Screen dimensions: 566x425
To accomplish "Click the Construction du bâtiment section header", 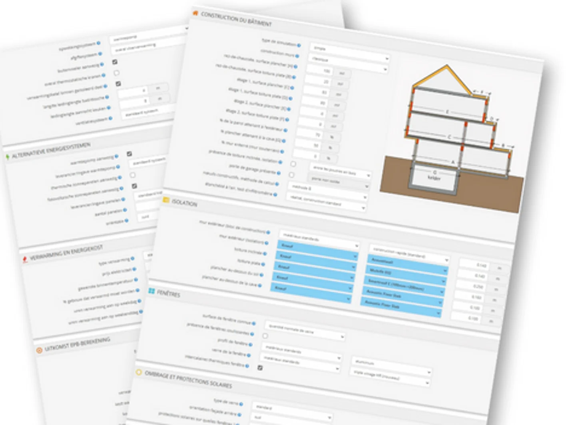I will pyautogui.click(x=236, y=18).
